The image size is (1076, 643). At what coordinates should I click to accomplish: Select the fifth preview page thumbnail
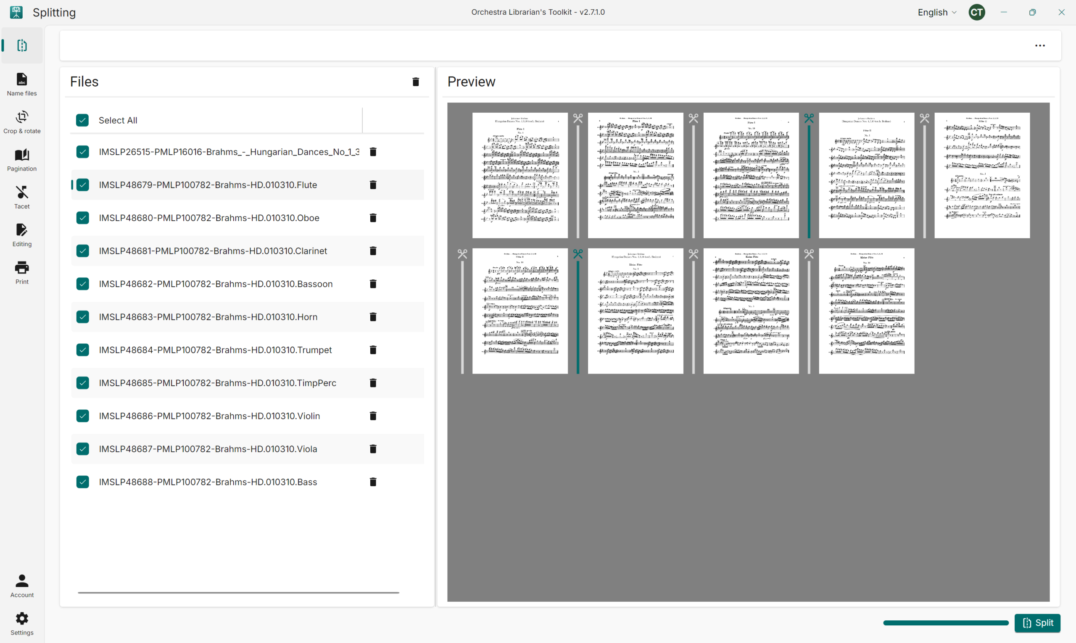tap(982, 175)
